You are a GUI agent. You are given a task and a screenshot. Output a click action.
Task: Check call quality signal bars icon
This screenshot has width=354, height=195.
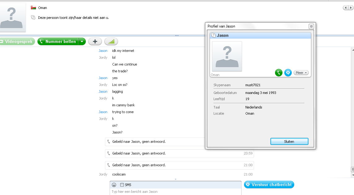[111, 42]
